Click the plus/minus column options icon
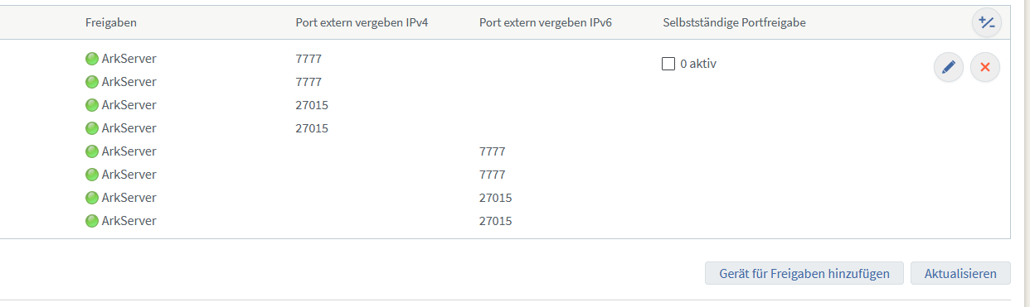The height and width of the screenshot is (307, 1030). (x=987, y=22)
